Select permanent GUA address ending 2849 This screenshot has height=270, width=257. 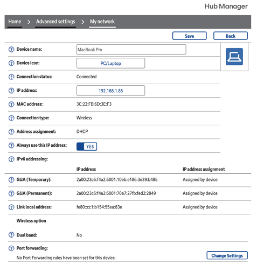[116, 193]
